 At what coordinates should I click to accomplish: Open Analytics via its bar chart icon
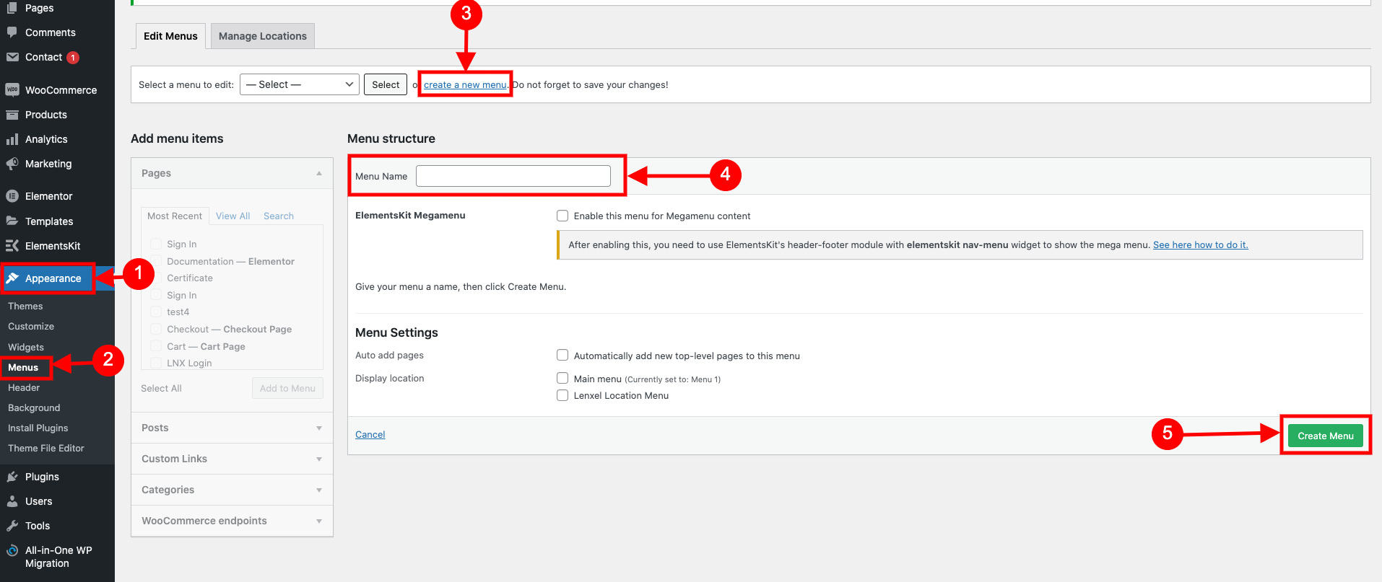click(12, 139)
